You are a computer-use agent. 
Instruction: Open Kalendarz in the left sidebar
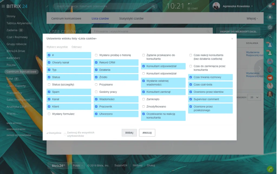(13, 58)
